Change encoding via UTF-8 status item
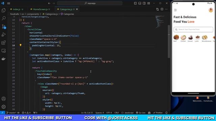The image size is (216, 121). pyautogui.click(x=109, y=113)
